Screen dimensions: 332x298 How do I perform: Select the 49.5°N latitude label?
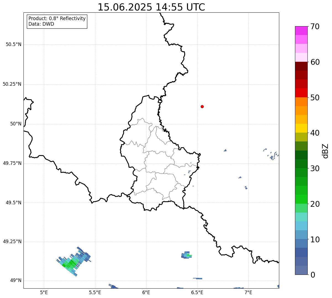[x=14, y=203]
